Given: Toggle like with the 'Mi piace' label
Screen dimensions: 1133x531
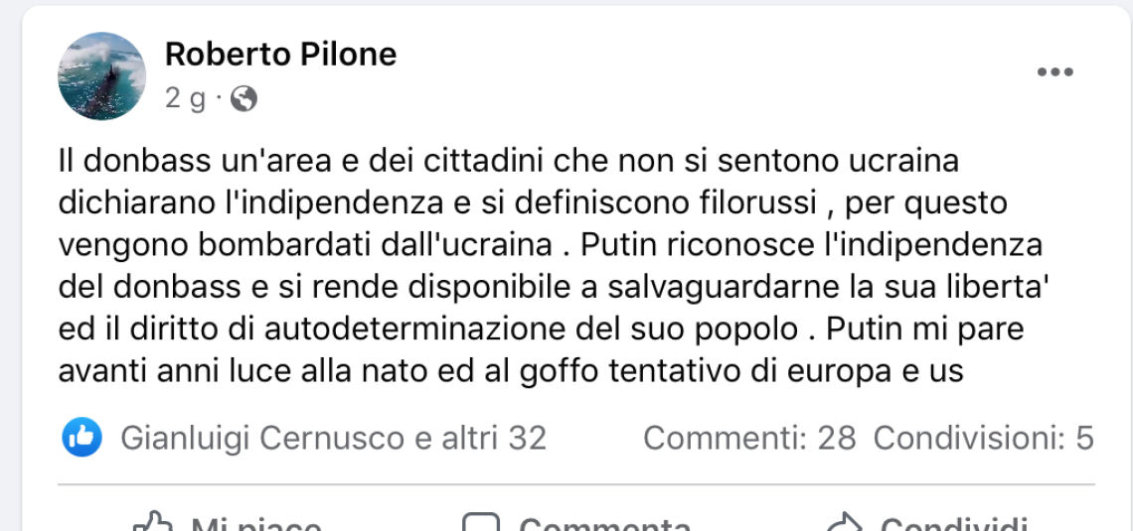Looking at the screenshot, I should point(255,524).
